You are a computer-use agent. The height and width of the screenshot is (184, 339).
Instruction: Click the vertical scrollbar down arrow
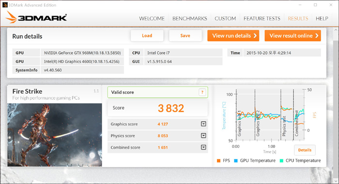pos(336,181)
